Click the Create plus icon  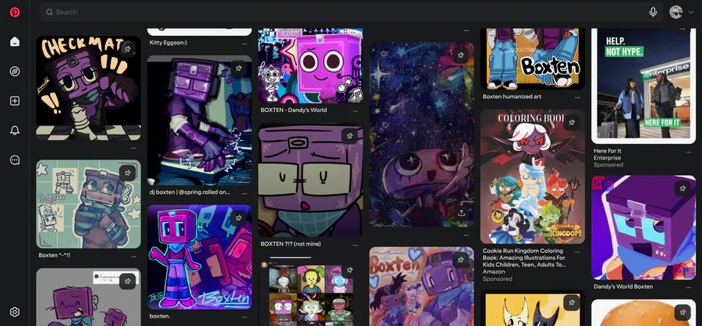coord(15,101)
